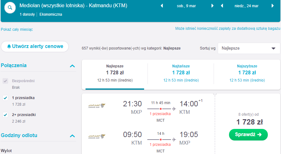Open the additional baggage fee notice link

pos(228,29)
